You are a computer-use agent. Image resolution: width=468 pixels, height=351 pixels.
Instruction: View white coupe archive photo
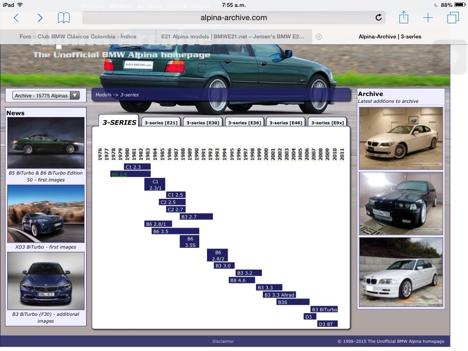coord(401,138)
